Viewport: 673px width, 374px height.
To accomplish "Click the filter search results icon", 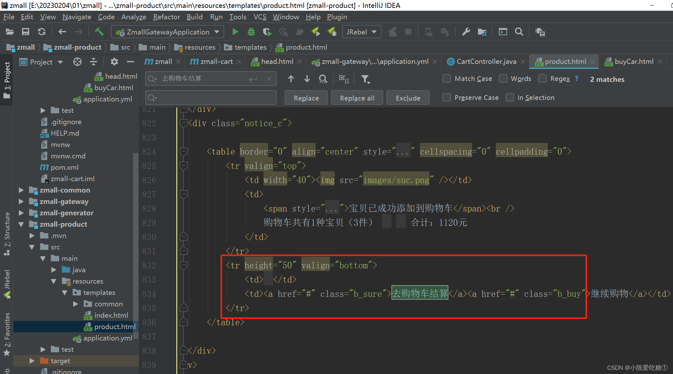I will point(365,79).
